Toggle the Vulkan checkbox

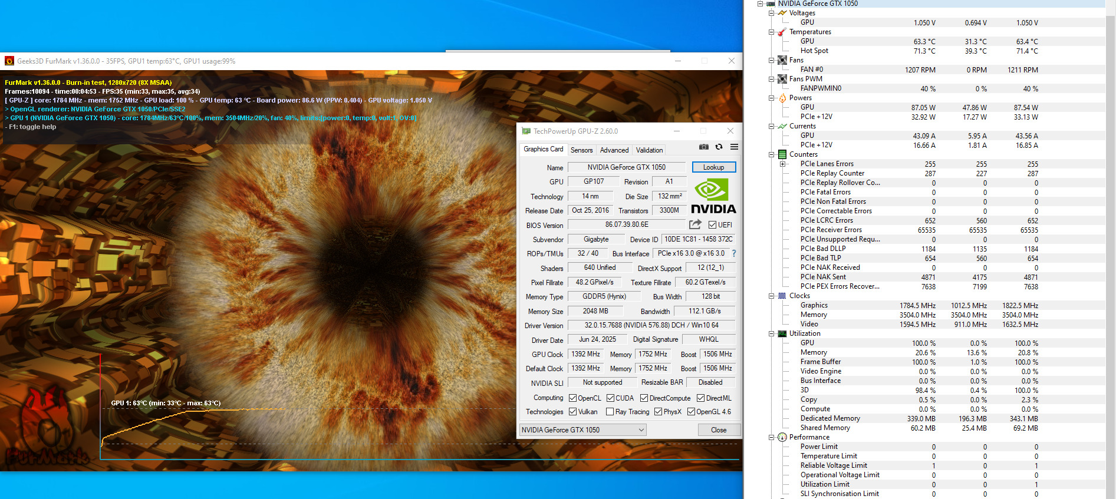(x=572, y=412)
